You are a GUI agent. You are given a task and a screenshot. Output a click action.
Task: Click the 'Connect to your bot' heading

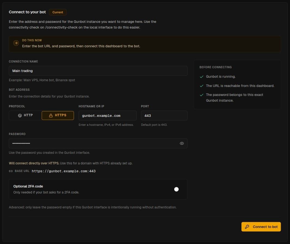[27, 12]
